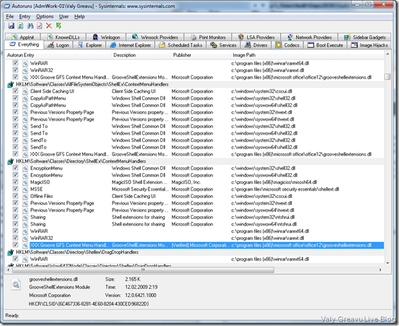Switch to the Logon tab

(58, 45)
